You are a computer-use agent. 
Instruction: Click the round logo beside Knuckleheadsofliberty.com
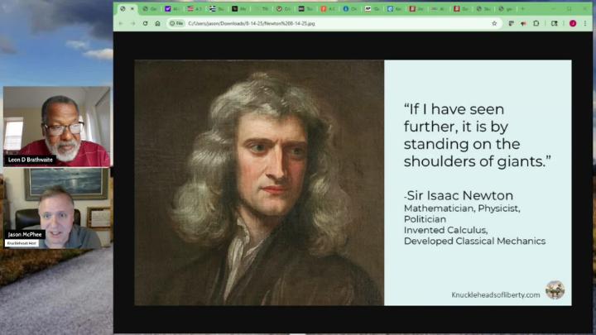555,290
